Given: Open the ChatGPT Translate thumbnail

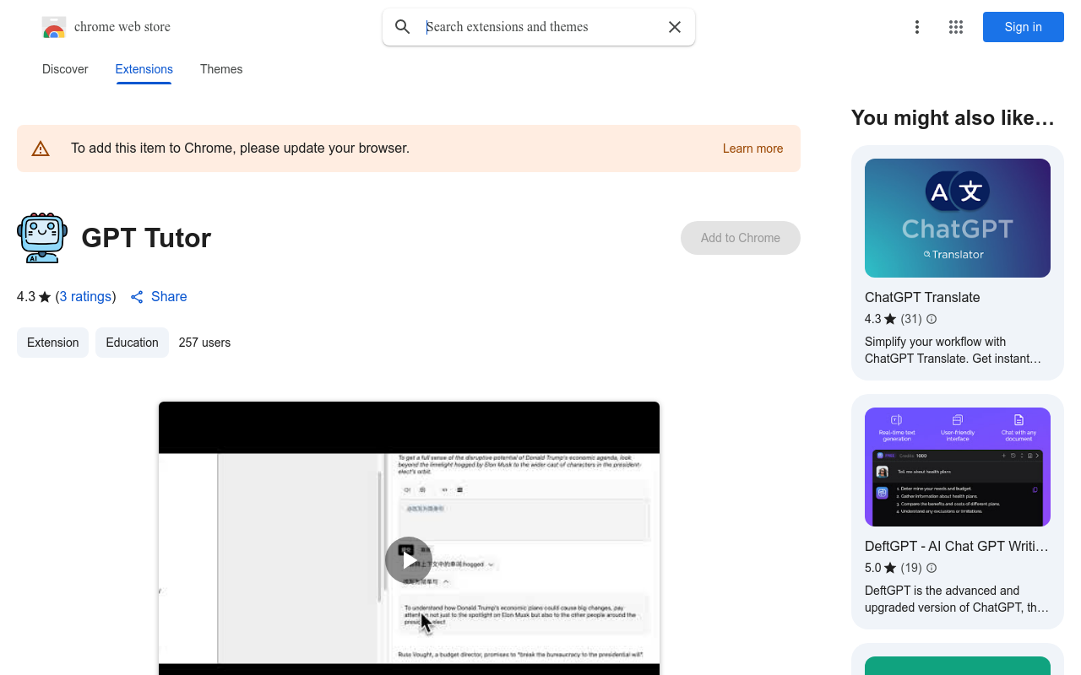Looking at the screenshot, I should click(958, 218).
